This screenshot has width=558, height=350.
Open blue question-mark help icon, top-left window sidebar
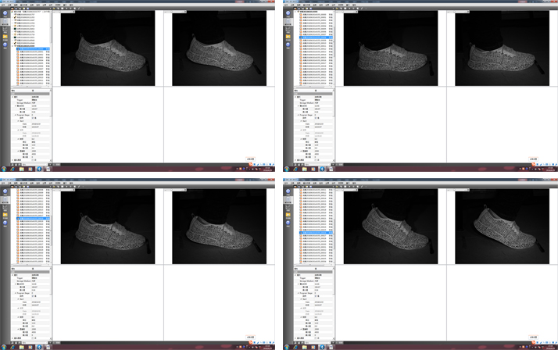5,46
